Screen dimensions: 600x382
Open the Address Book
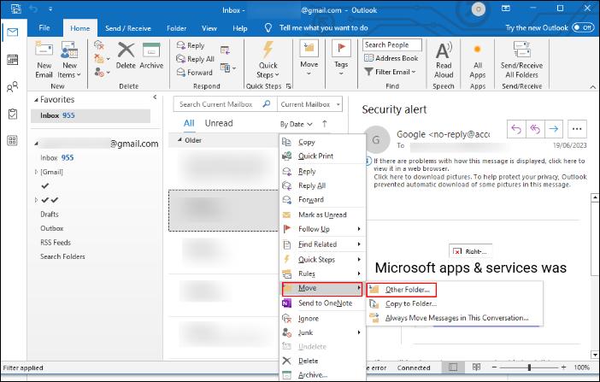tap(391, 58)
